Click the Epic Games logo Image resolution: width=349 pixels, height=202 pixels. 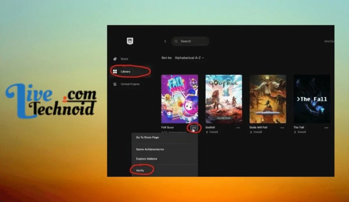click(x=130, y=41)
